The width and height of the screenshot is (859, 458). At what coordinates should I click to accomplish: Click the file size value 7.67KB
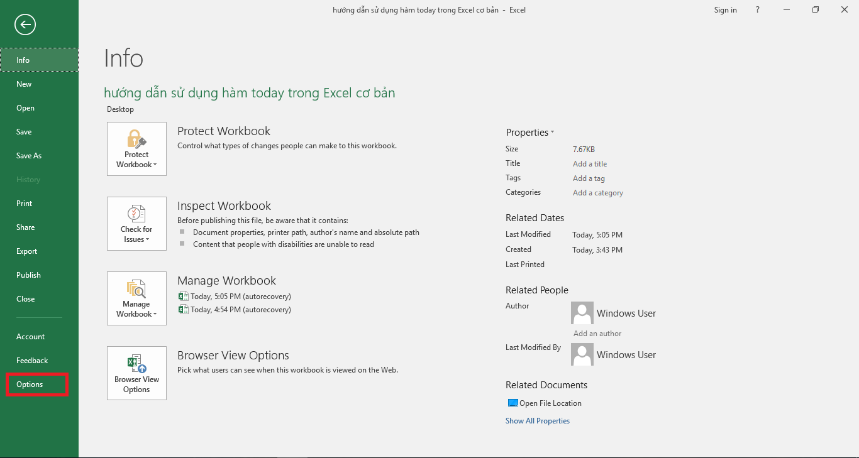[584, 150]
